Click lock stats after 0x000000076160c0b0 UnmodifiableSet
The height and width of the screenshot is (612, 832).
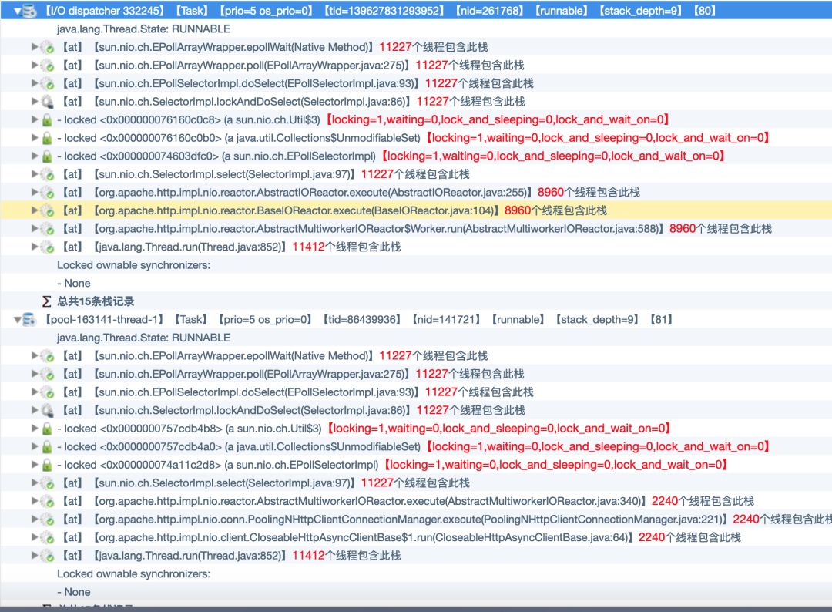(x=598, y=138)
